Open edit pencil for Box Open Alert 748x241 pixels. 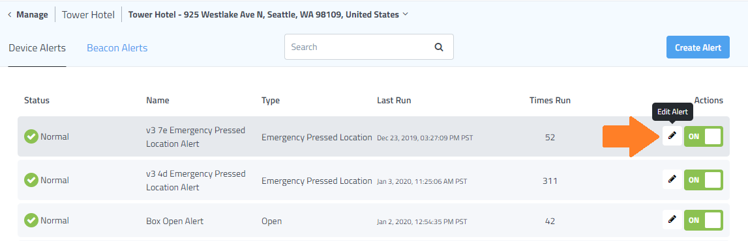point(672,220)
